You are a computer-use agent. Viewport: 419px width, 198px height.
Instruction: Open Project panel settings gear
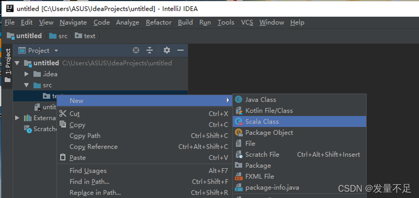pyautogui.click(x=167, y=50)
